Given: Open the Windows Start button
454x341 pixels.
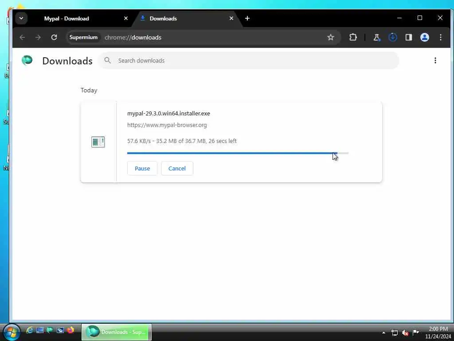Looking at the screenshot, I should pos(11,332).
